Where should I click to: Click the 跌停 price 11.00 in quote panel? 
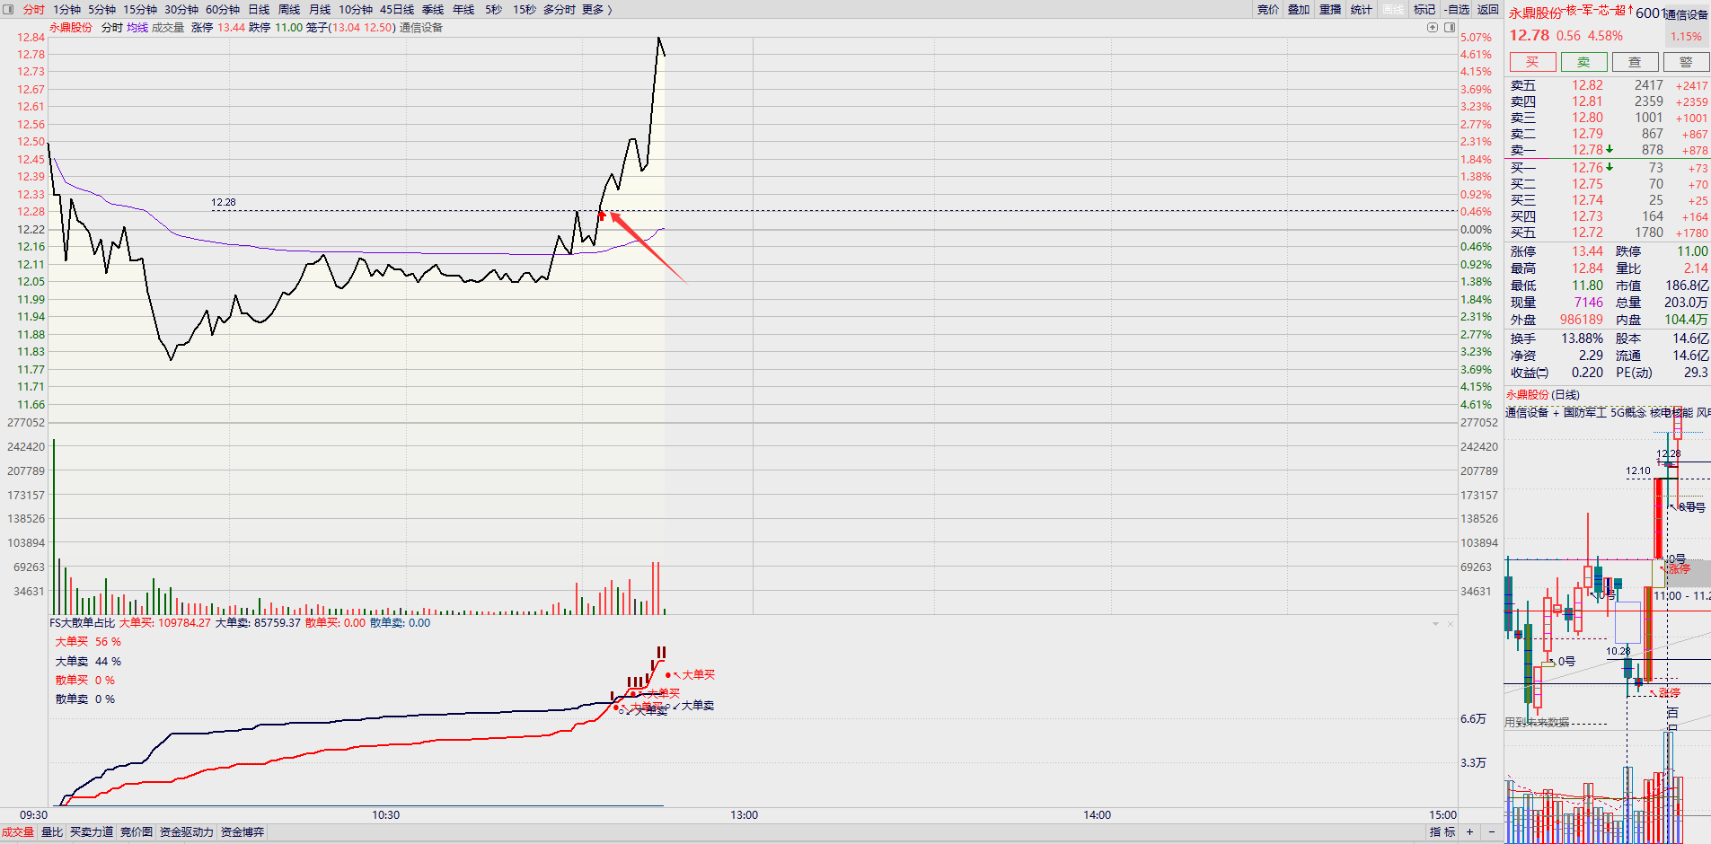1692,251
